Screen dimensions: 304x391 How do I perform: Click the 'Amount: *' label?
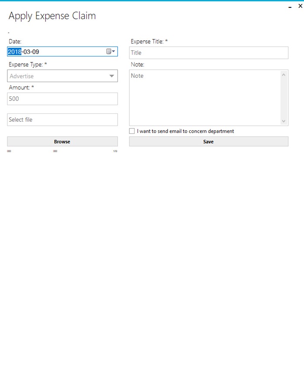[x=21, y=87]
